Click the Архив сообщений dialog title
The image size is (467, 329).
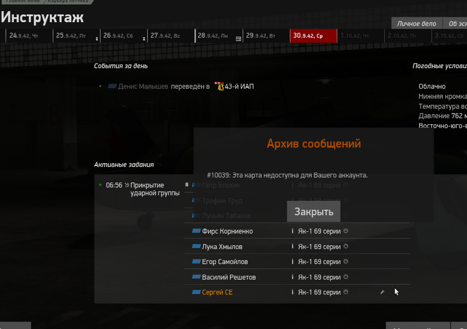click(x=314, y=144)
